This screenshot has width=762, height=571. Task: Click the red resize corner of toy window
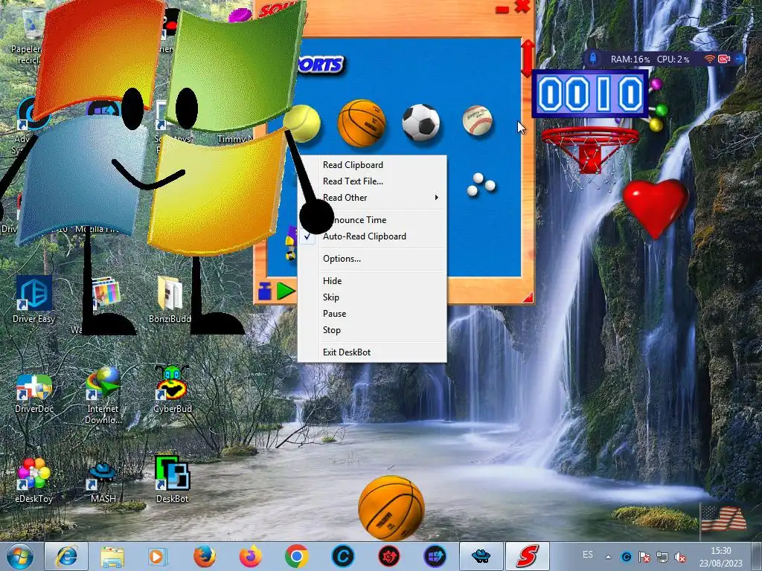(x=528, y=297)
